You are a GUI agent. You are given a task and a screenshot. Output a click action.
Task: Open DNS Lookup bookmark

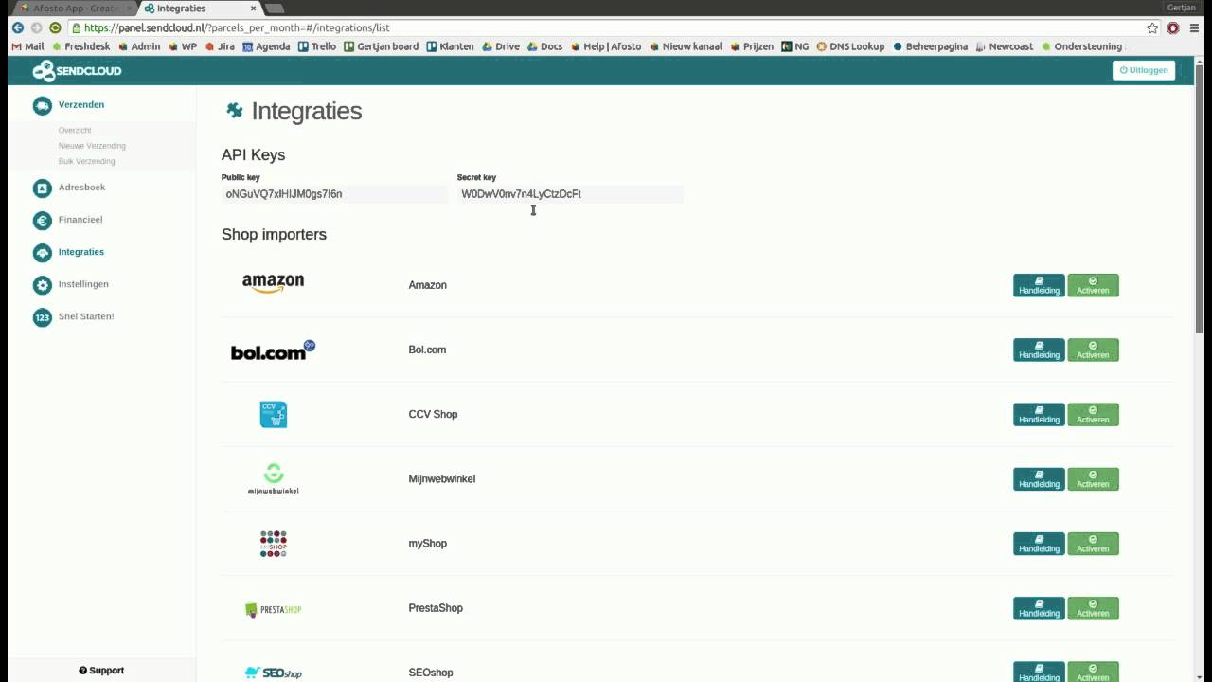pos(850,46)
